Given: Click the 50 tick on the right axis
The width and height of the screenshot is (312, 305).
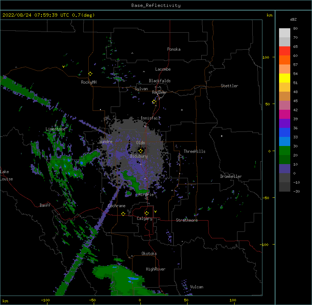Looking at the screenshot, I should (267, 104).
